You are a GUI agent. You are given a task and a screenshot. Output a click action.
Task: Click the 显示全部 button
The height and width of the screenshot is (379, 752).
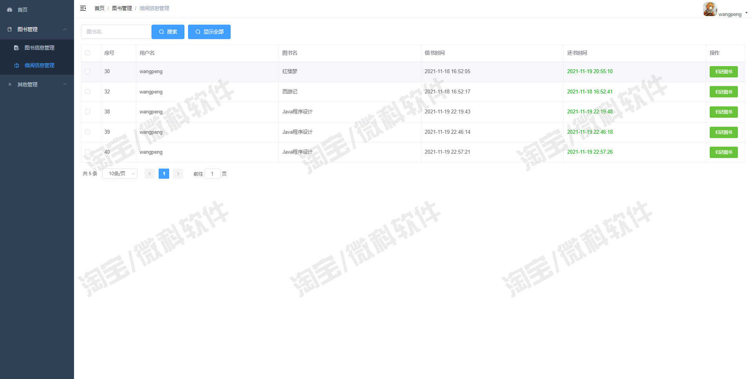click(209, 32)
